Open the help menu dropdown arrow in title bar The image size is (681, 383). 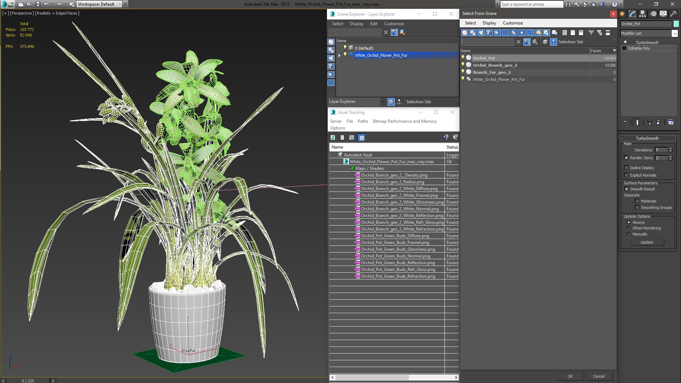pos(621,4)
